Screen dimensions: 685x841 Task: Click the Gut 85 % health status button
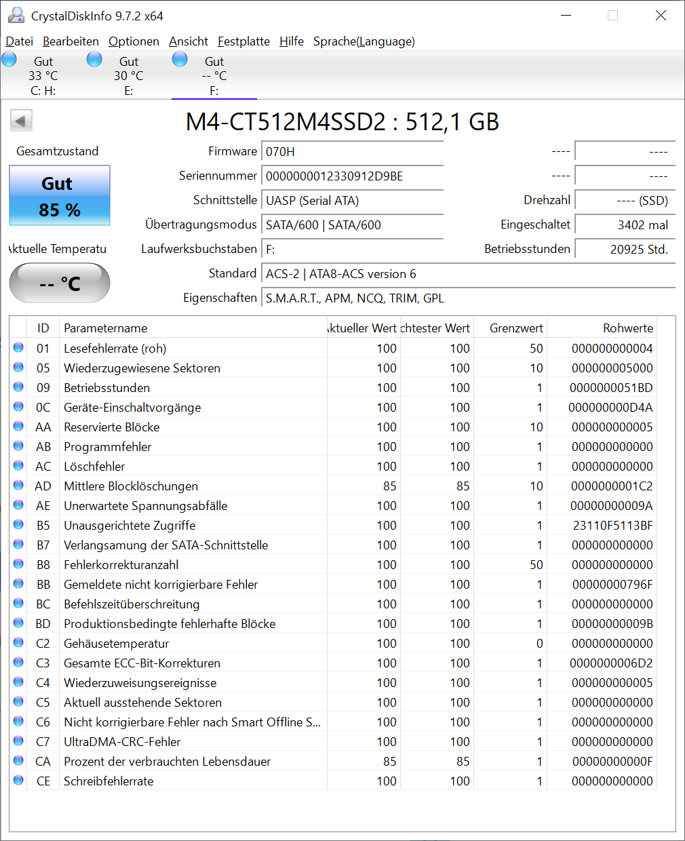click(60, 195)
